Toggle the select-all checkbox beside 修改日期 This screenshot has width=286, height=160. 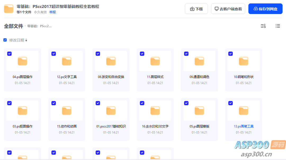point(5,40)
